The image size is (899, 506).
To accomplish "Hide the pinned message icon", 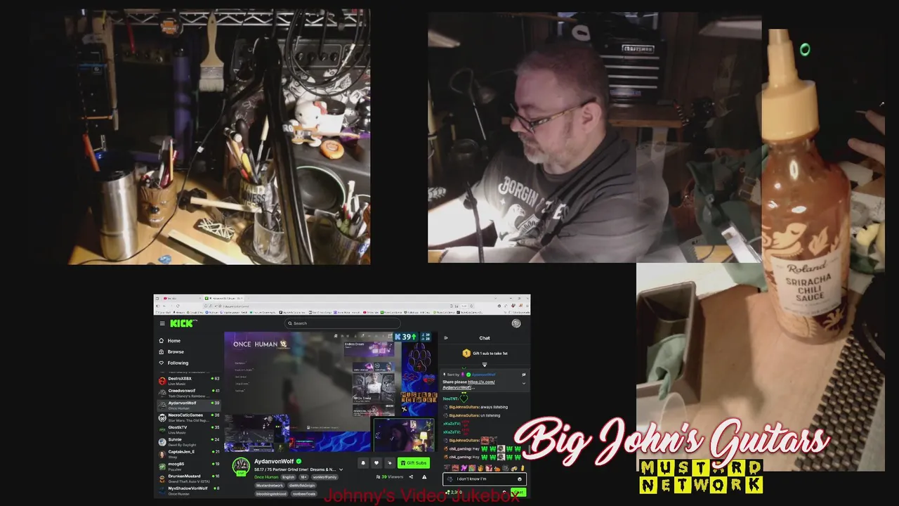I will pos(524,375).
